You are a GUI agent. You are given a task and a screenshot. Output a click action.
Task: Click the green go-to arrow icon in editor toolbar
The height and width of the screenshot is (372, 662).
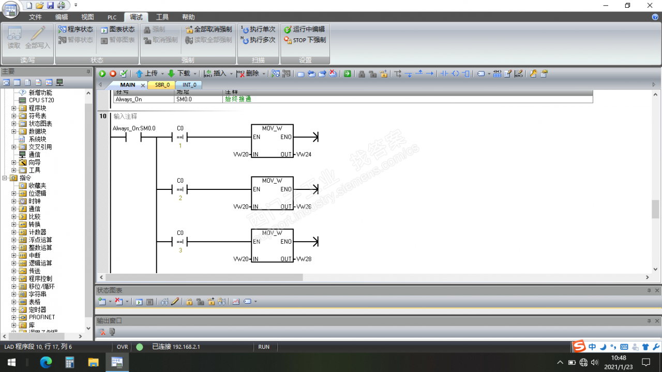pyautogui.click(x=348, y=73)
